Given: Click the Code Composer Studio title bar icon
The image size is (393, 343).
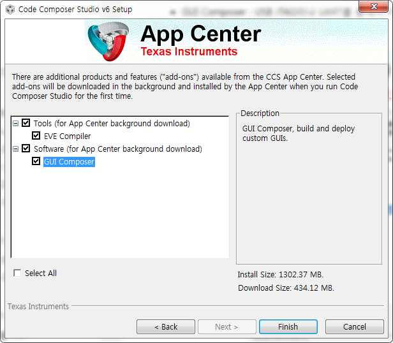Looking at the screenshot, I should (10, 10).
